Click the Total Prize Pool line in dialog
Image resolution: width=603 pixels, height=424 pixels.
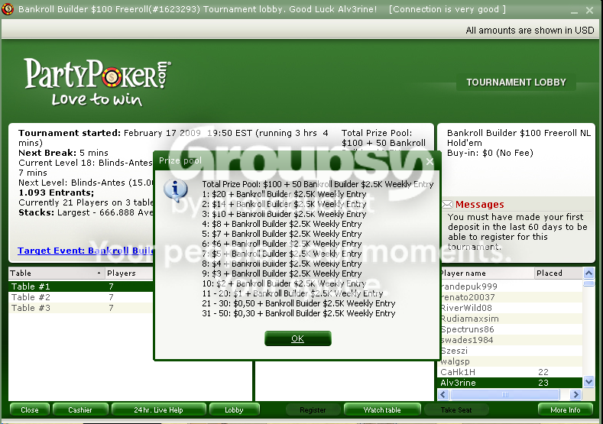point(318,184)
